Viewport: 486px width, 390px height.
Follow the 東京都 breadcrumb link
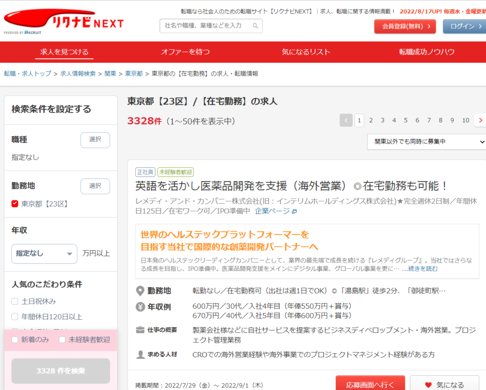(x=134, y=74)
